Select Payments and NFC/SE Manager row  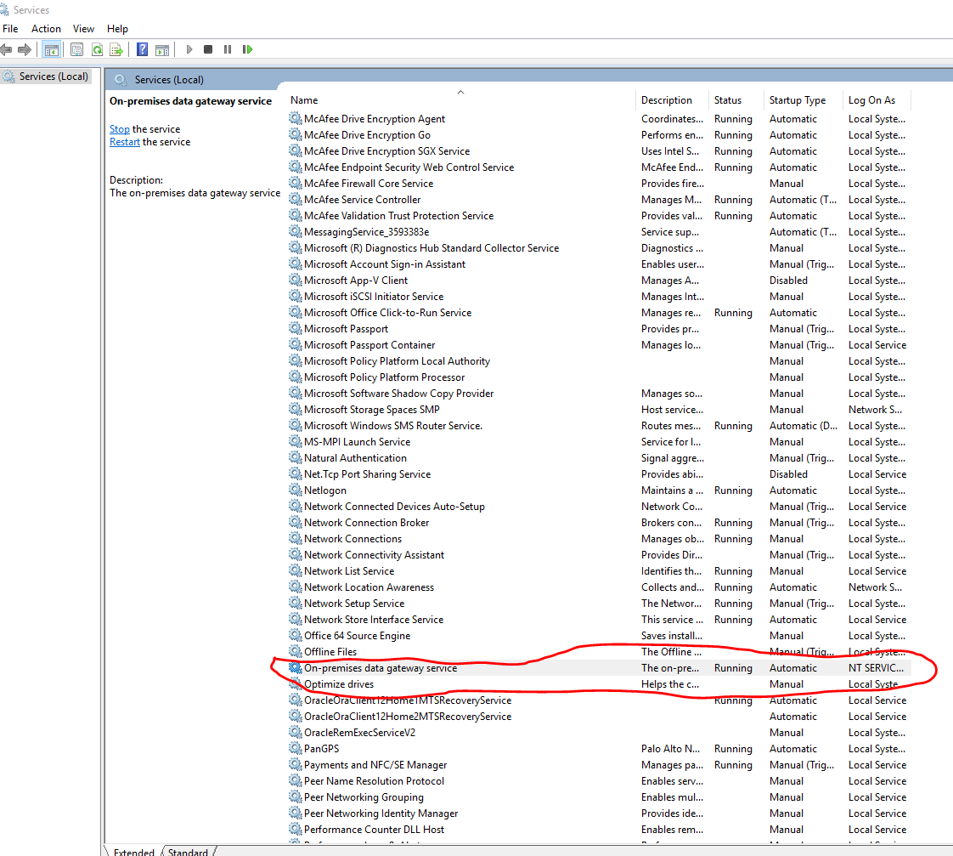tap(600, 765)
